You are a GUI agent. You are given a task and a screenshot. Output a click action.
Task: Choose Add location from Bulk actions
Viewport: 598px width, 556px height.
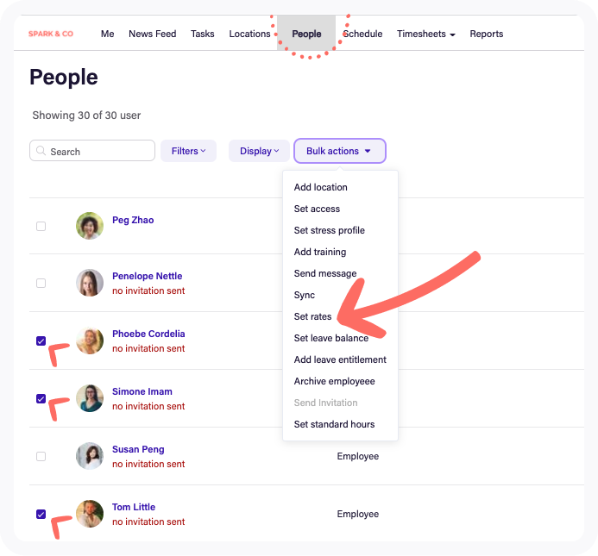click(321, 187)
